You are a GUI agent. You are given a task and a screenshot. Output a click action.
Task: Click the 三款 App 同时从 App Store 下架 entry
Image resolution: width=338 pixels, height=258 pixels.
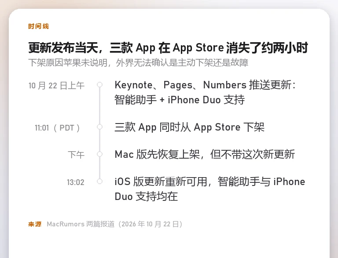(x=190, y=127)
